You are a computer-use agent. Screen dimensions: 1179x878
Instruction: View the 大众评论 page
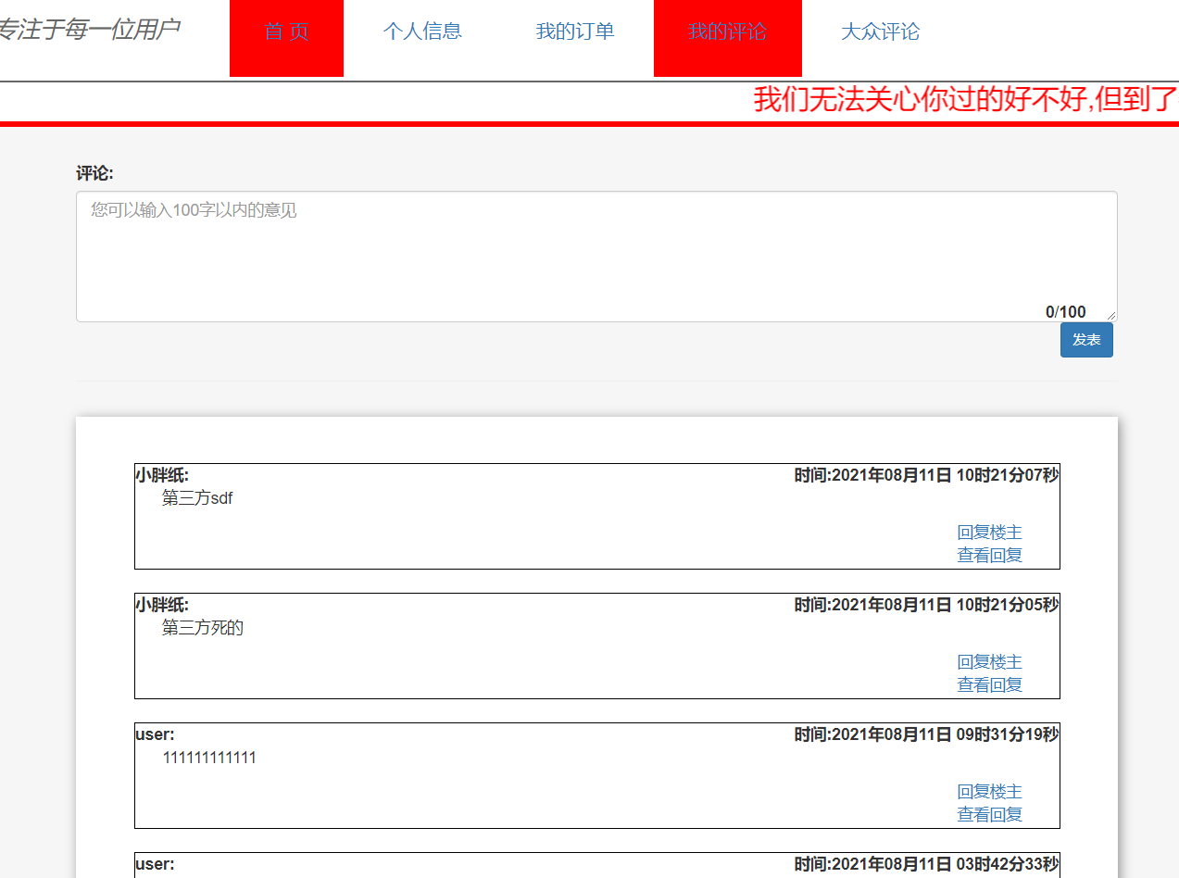pyautogui.click(x=879, y=31)
